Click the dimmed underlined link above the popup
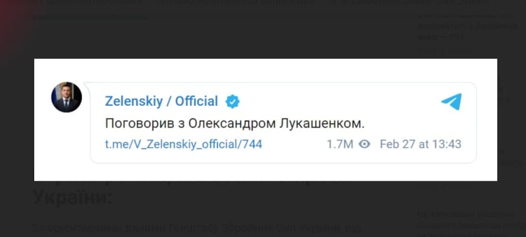 pyautogui.click(x=88, y=17)
